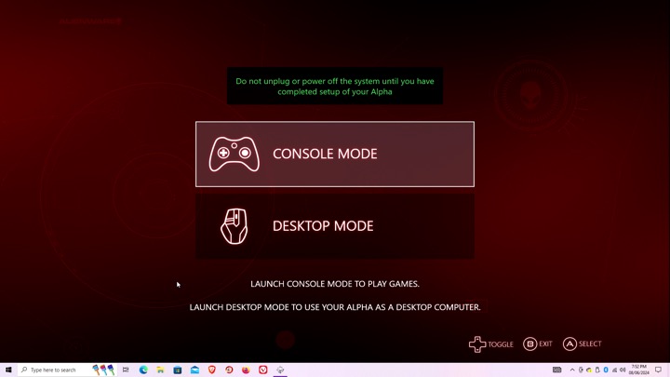Choose Desktop Mode to use as computer
The height and width of the screenshot is (377, 670).
(335, 226)
